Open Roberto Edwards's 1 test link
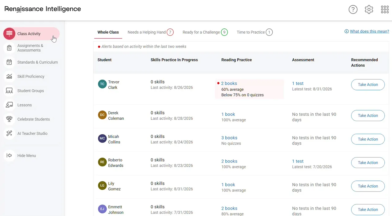Screen dimensions: 392x216 tap(298, 161)
